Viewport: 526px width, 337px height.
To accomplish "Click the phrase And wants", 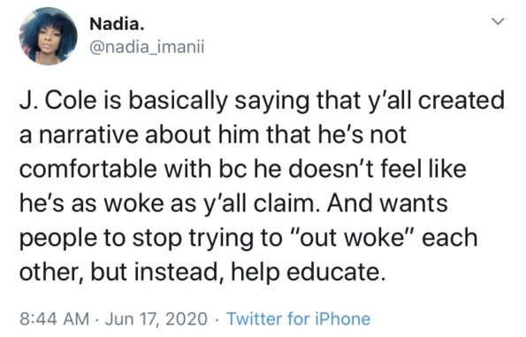I will [x=387, y=203].
